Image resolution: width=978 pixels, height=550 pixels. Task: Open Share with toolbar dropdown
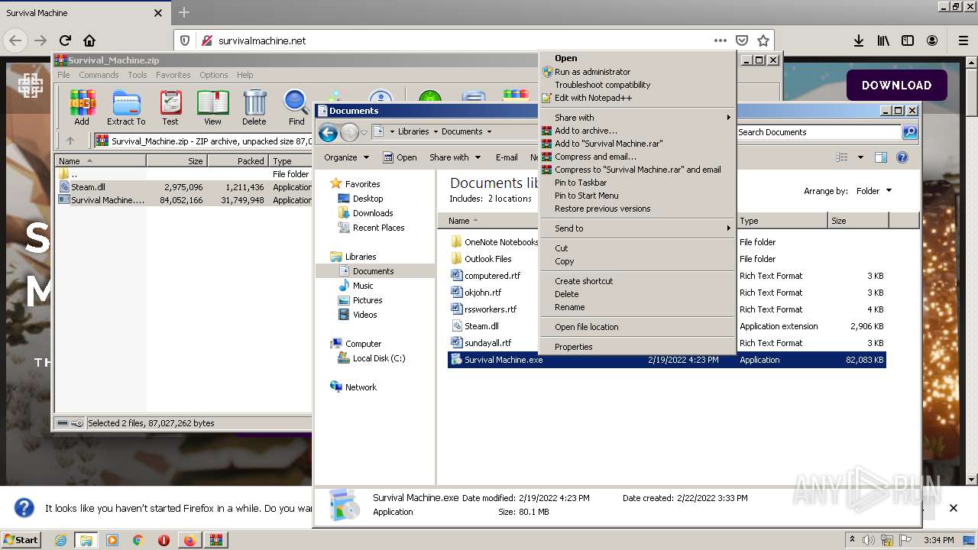[x=455, y=157]
